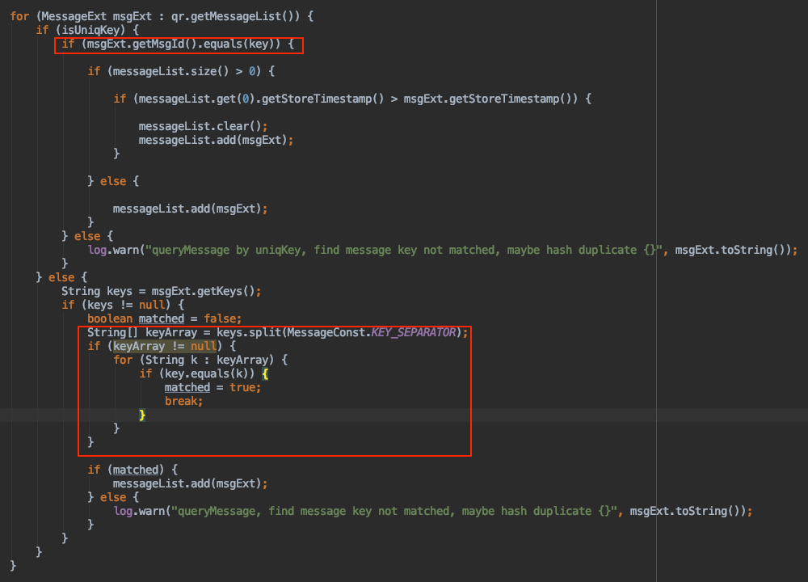
Task: Click the 'isUniqKey' condition
Action: point(93,30)
